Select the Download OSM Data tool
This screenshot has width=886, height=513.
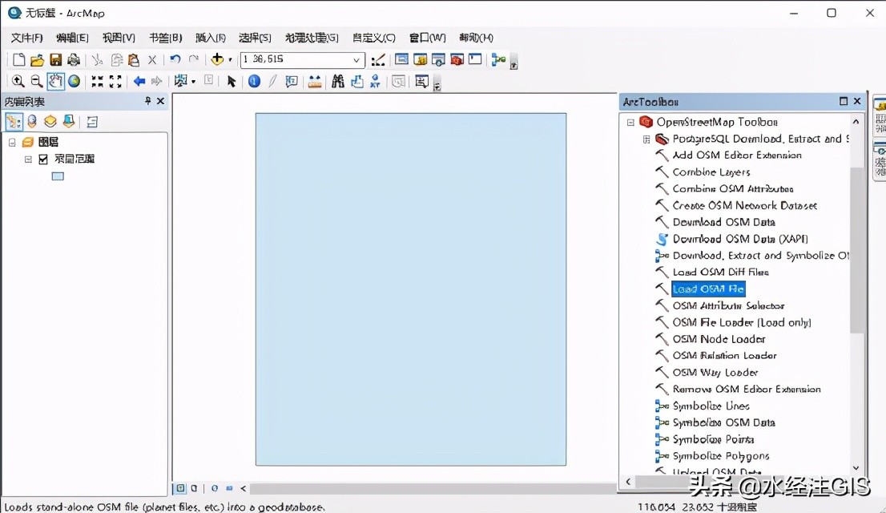coord(724,222)
